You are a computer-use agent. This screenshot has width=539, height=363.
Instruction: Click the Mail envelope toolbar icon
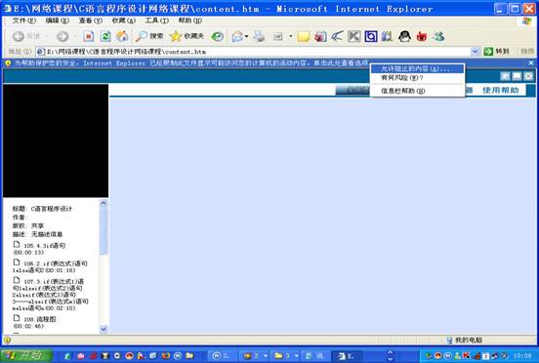pos(237,36)
